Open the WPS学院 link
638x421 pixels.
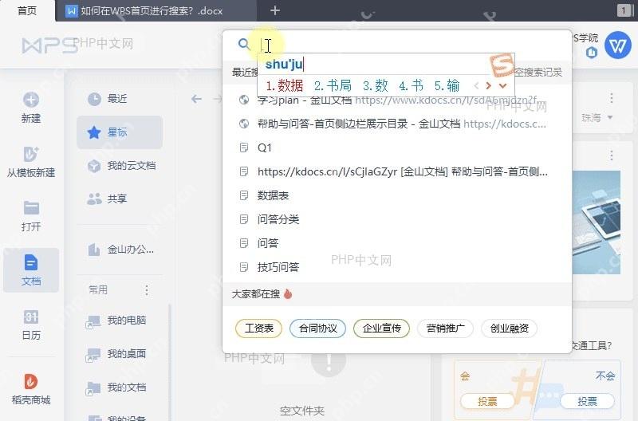[x=585, y=37]
